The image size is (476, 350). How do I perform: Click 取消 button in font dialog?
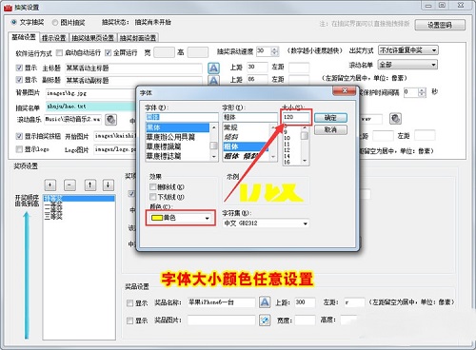[330, 129]
